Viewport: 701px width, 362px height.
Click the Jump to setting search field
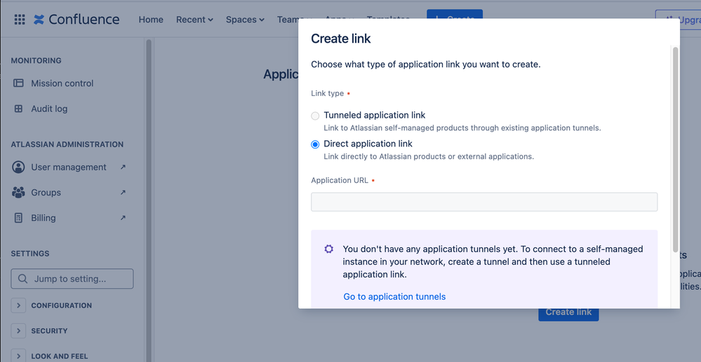tap(72, 279)
